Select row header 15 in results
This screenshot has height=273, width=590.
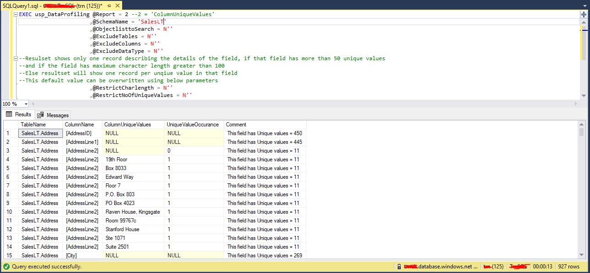click(11, 256)
